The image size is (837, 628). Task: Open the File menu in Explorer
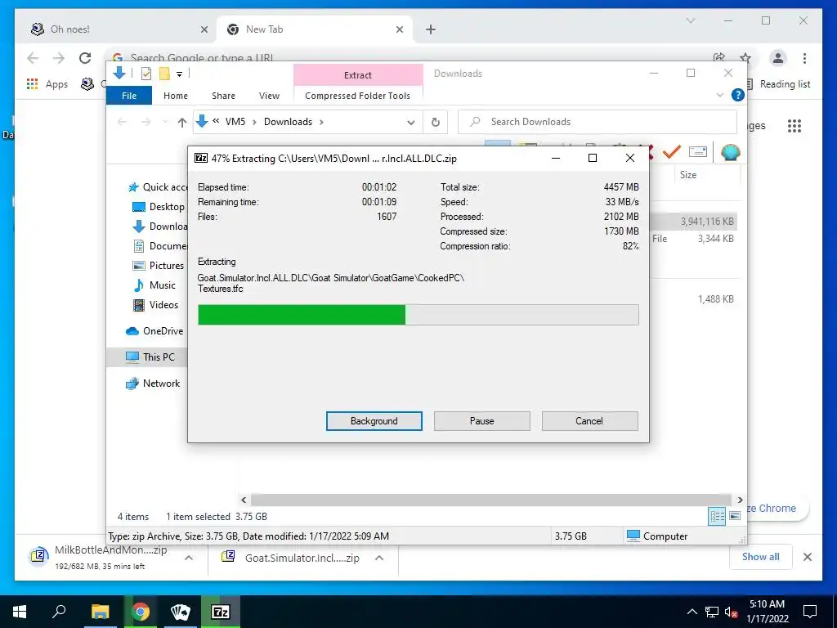(129, 96)
